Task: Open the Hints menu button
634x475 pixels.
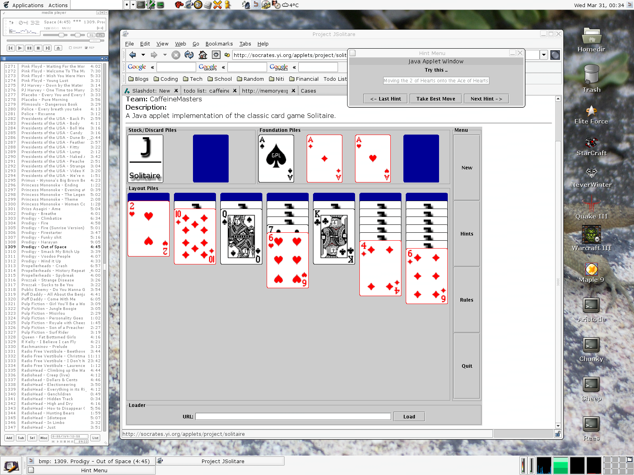Action: tap(467, 234)
